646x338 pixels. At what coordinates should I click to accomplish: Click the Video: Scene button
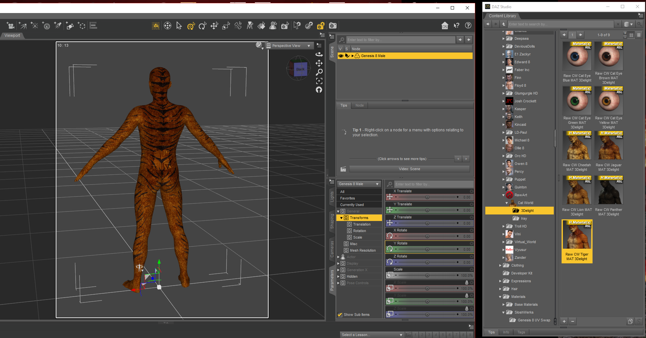[409, 169]
